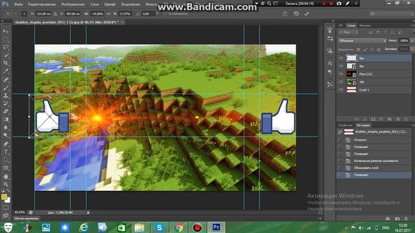415x233 pixels.
Task: Set history brush source on Открыть step
Action: (340, 140)
